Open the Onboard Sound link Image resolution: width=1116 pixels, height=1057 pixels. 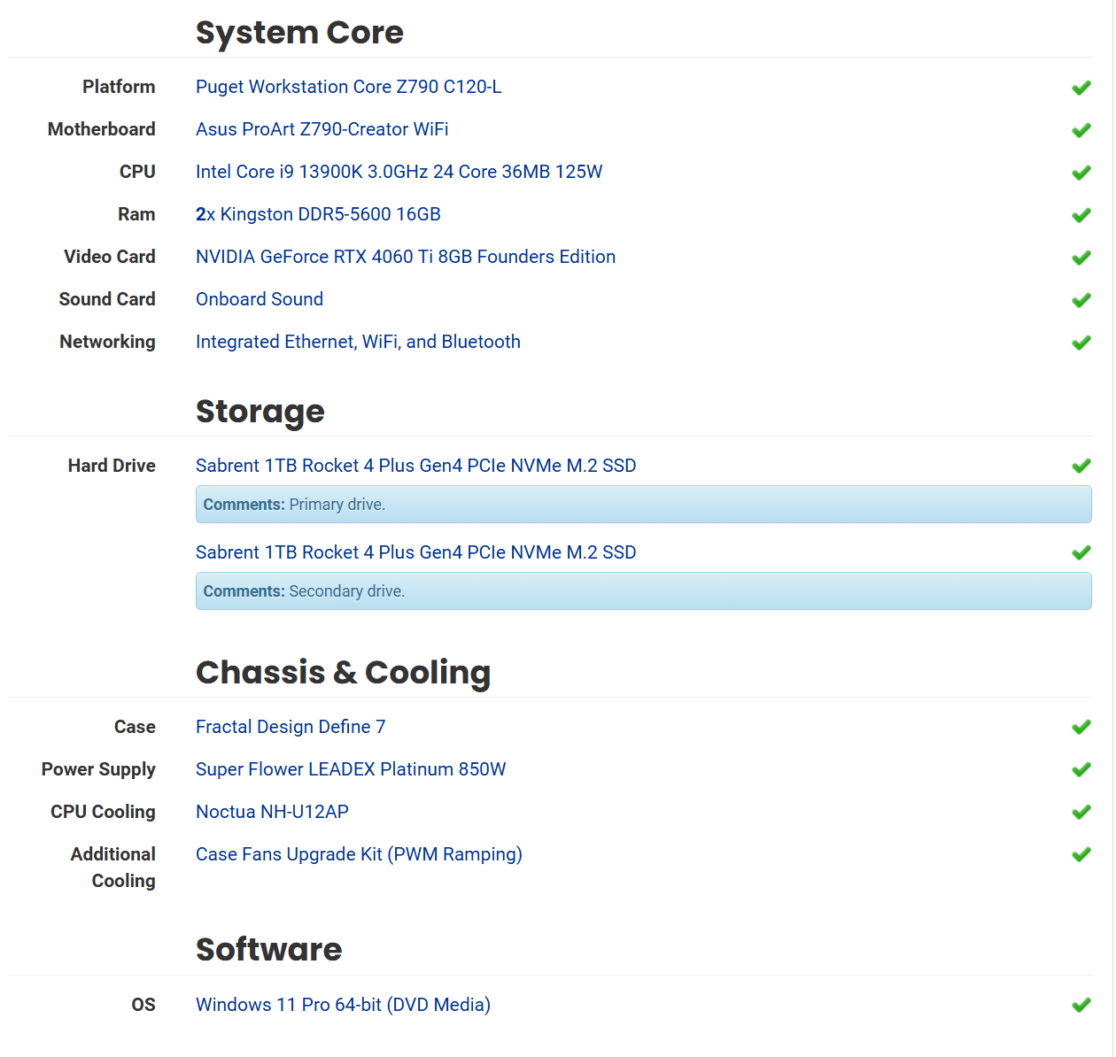[259, 299]
